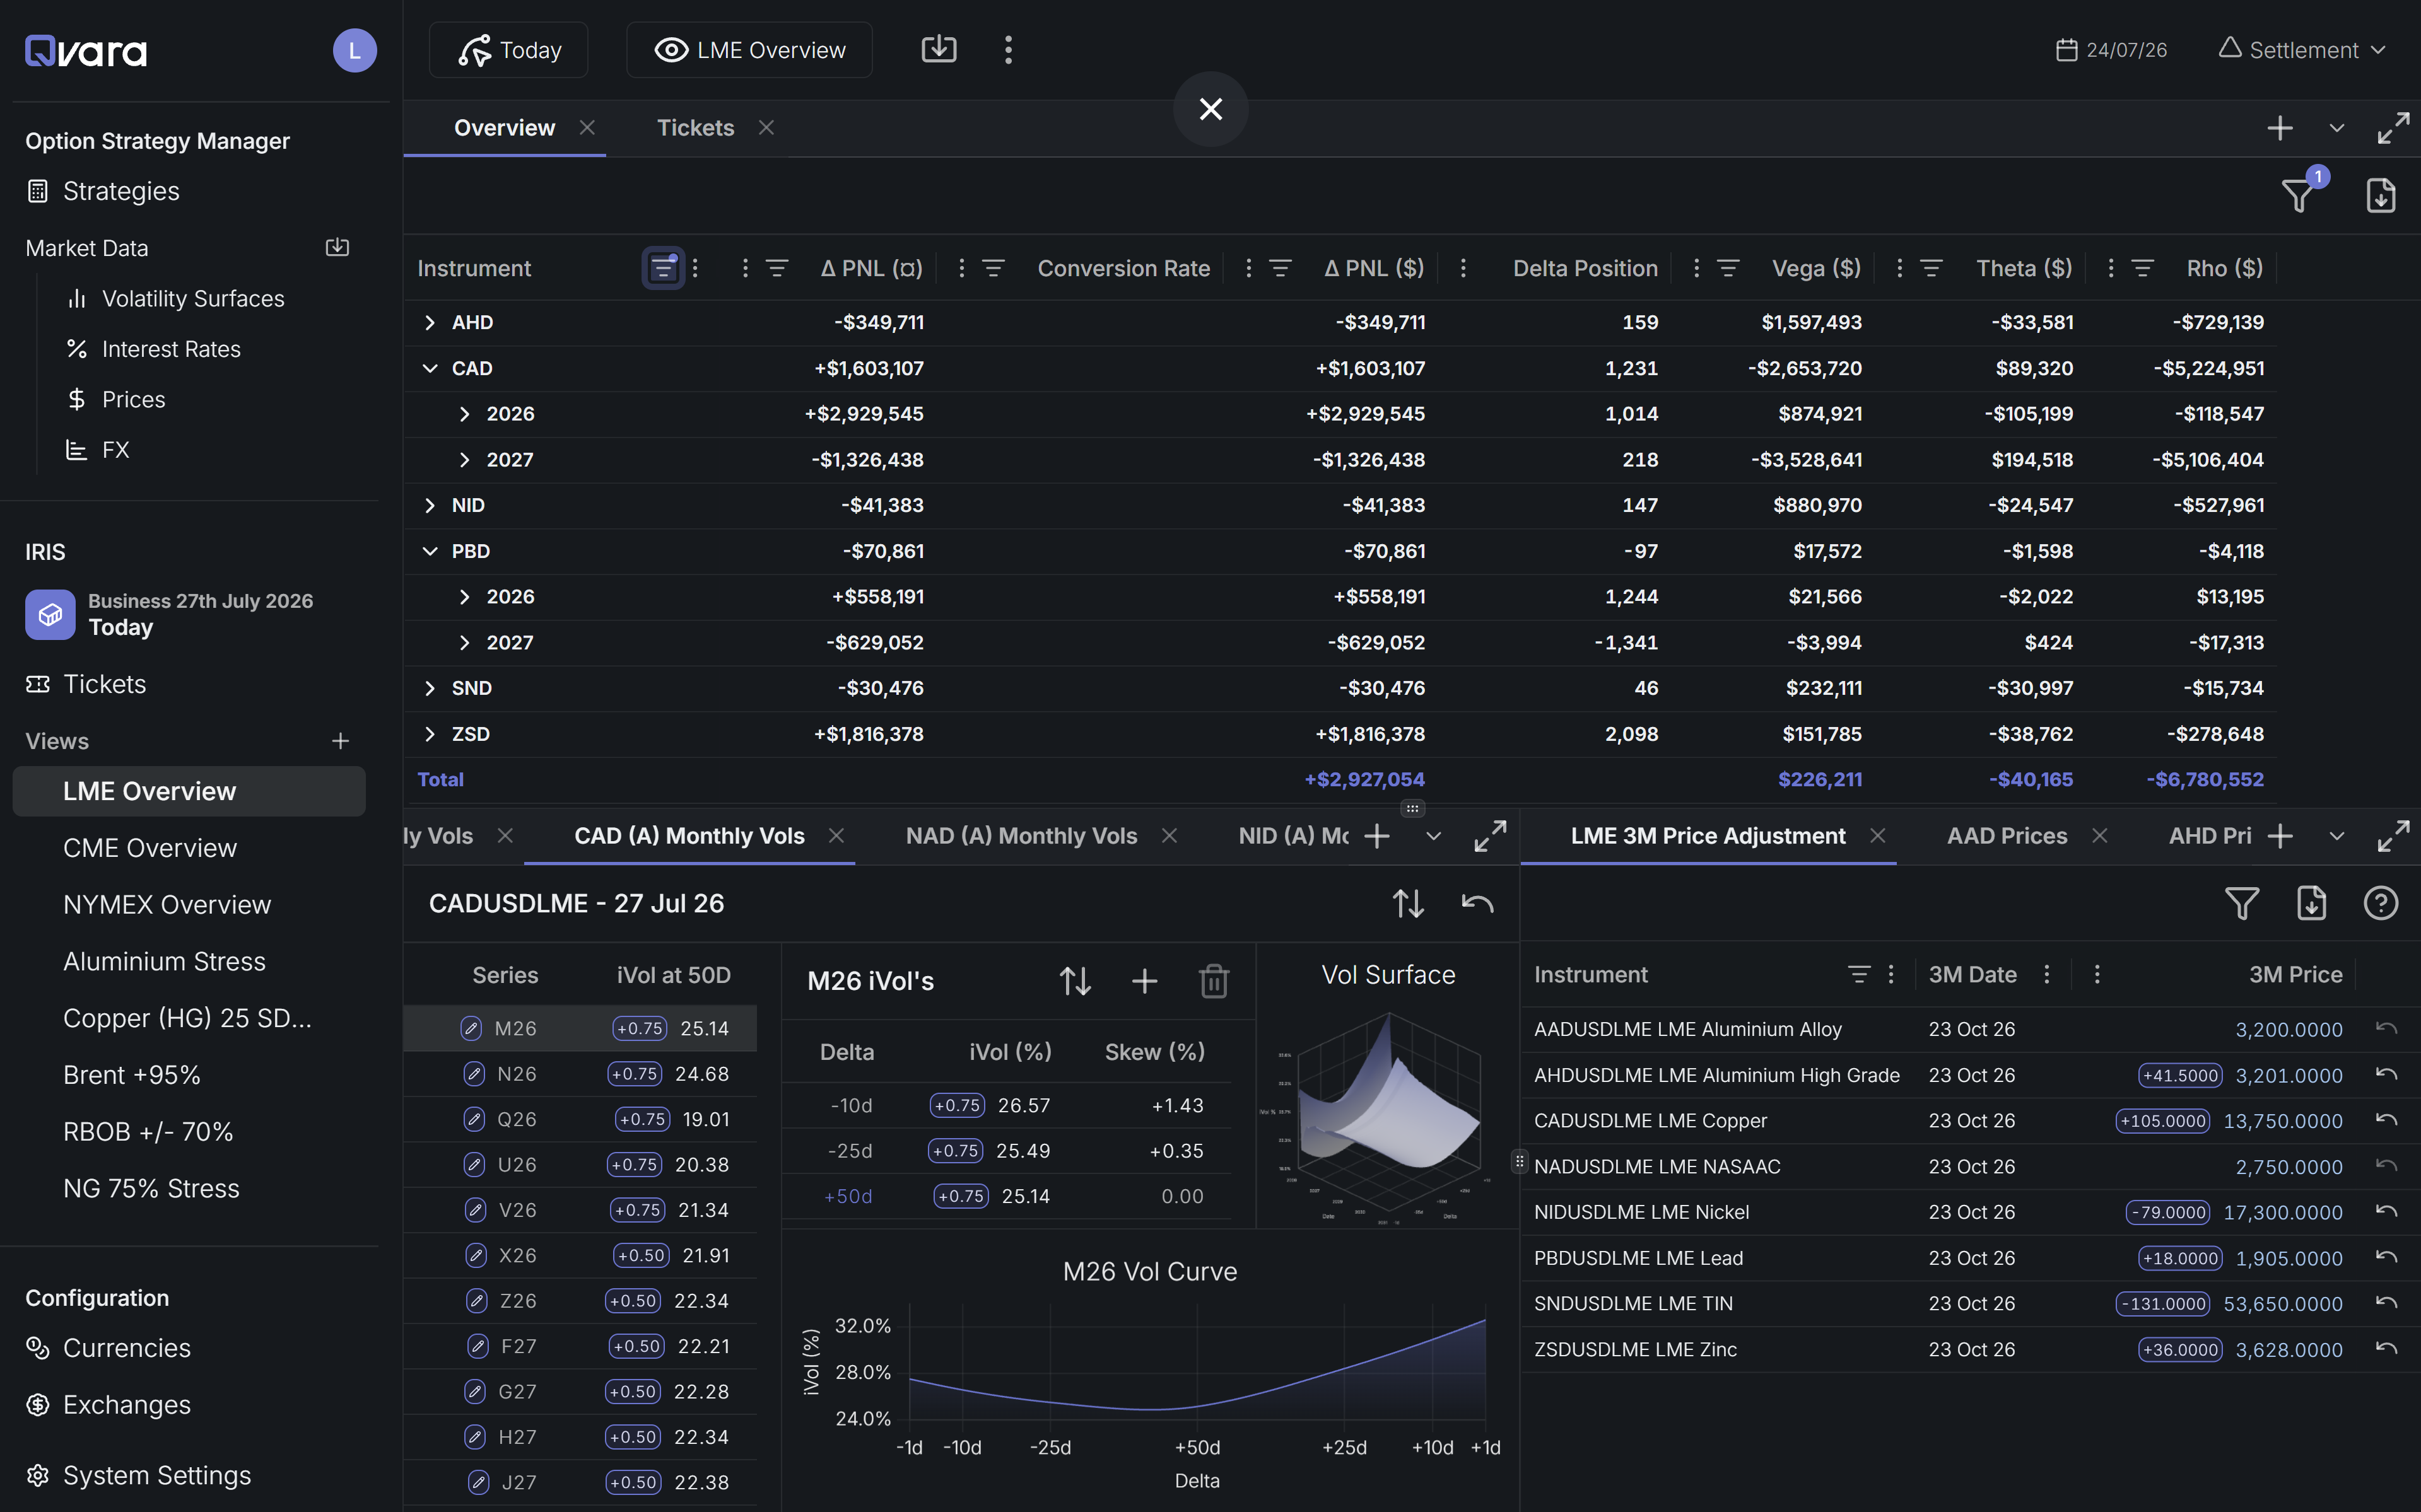Close LME 3M Price Adjustment tab

tap(1877, 836)
